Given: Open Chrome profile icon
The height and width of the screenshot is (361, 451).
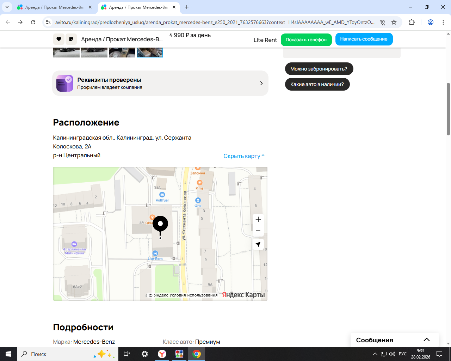Looking at the screenshot, I should 431,22.
